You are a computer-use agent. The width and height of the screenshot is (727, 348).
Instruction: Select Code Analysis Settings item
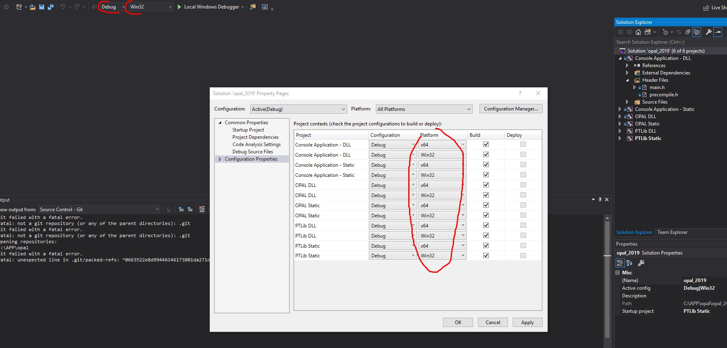pyautogui.click(x=256, y=144)
